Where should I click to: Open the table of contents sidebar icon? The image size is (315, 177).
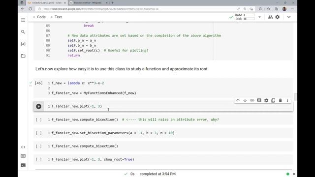23,20
